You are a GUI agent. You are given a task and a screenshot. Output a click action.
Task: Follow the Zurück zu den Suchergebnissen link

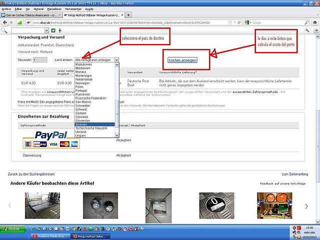pos(31,174)
